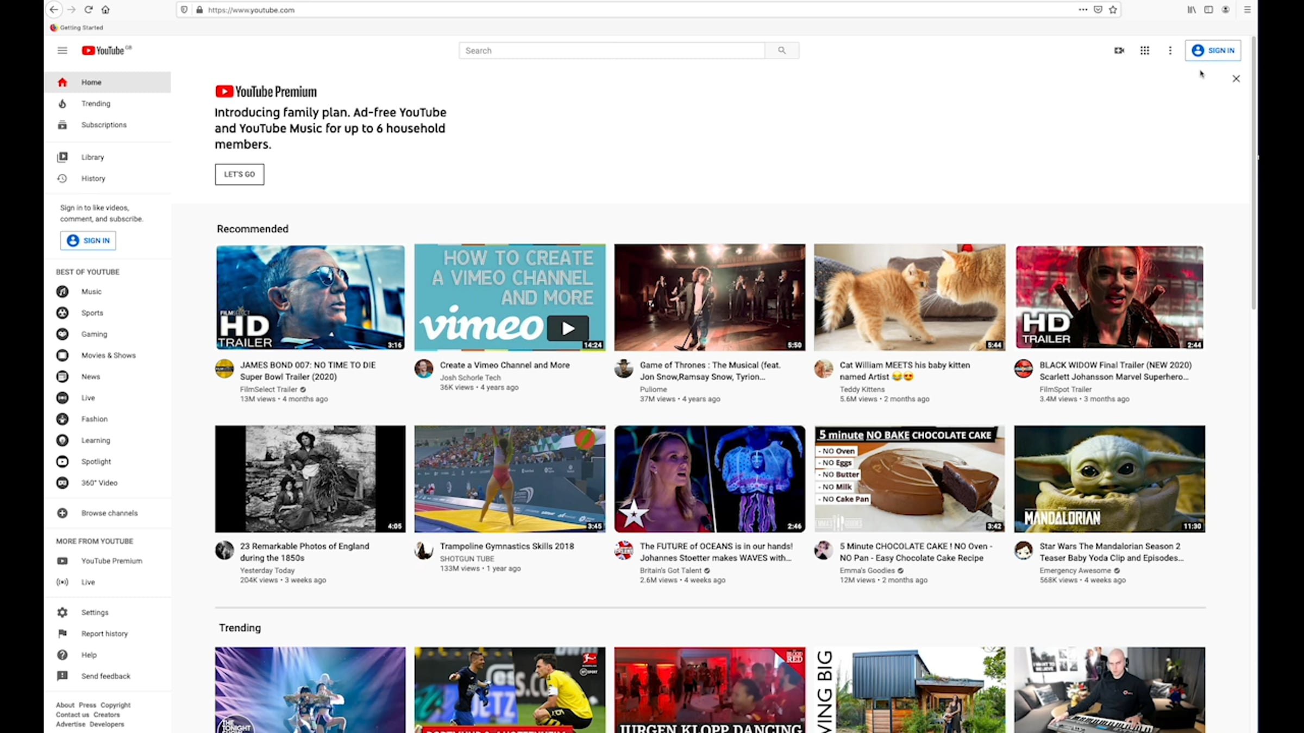Open Library in the sidebar

coord(108,157)
